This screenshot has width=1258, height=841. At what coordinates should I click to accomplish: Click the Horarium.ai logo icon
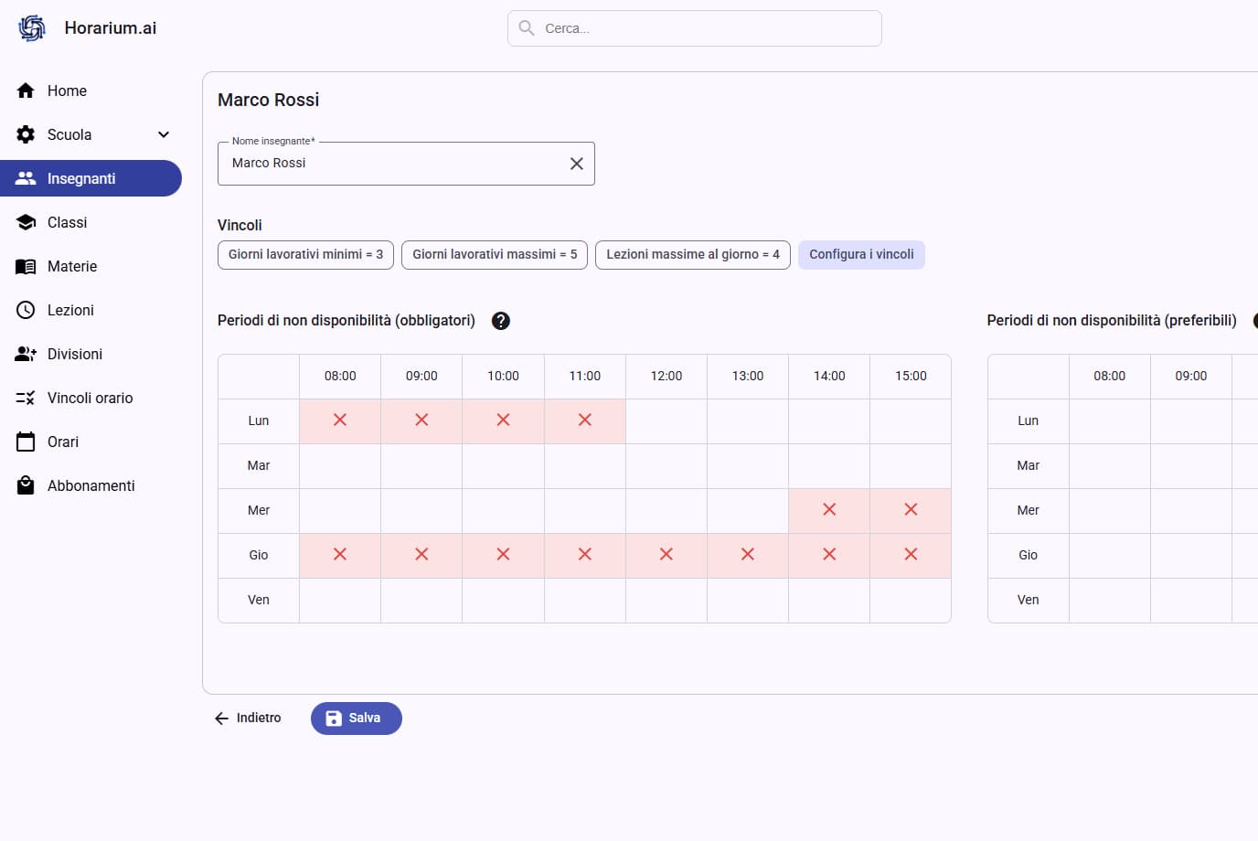click(x=32, y=28)
